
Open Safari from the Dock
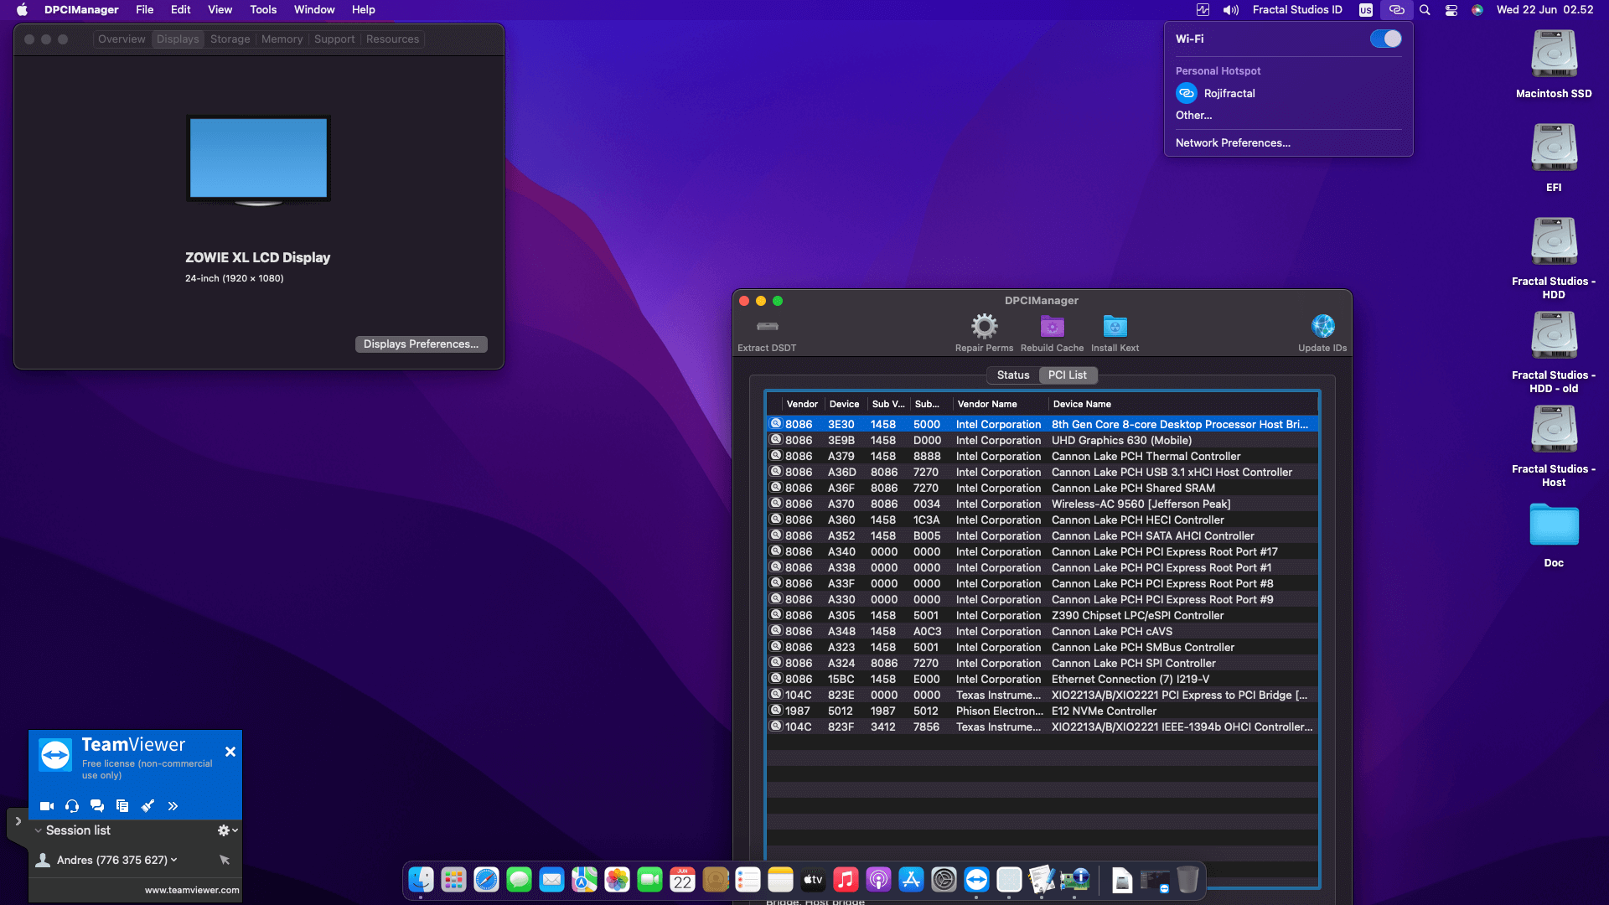coord(486,880)
